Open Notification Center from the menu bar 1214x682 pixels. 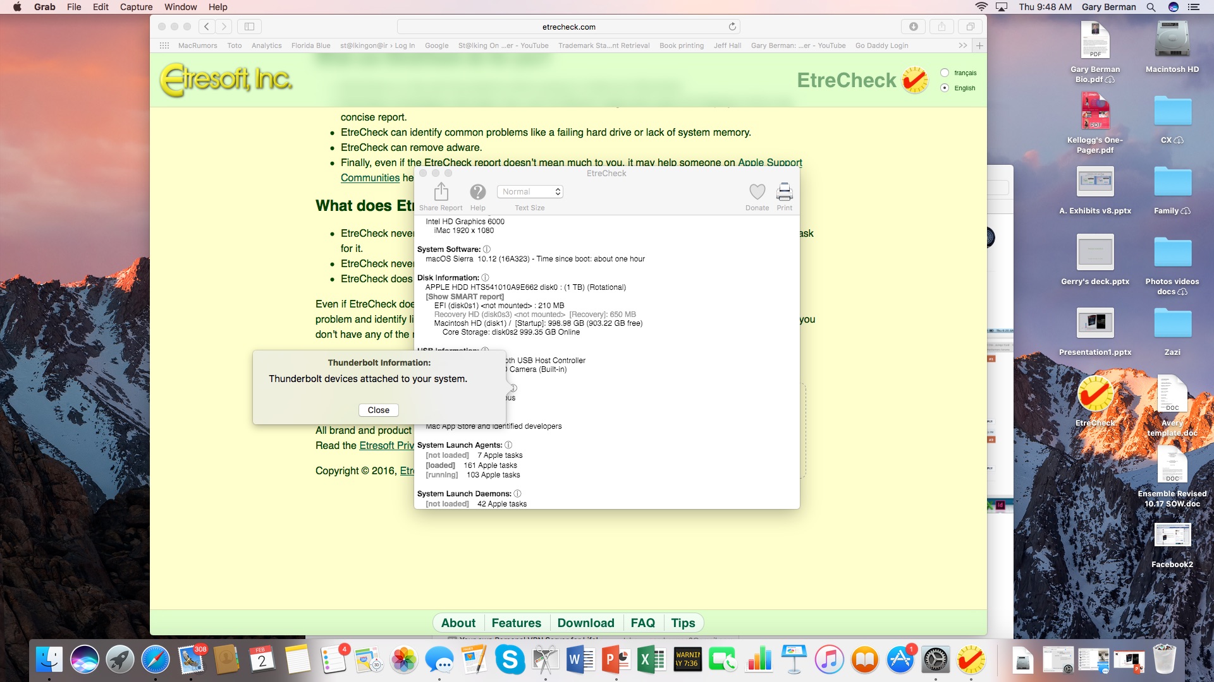(x=1194, y=7)
